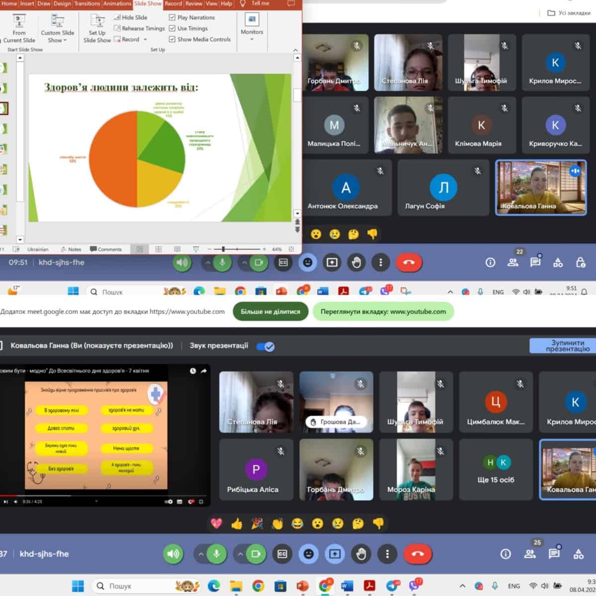Open the Animations tab
This screenshot has width=596, height=596.
click(x=117, y=3)
